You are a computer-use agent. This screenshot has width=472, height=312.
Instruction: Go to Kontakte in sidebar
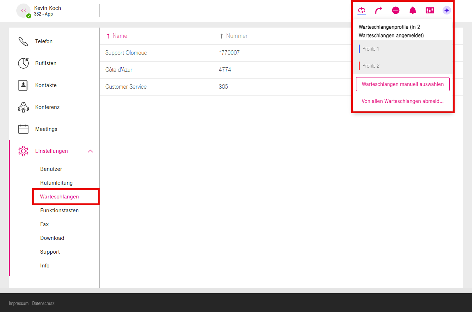click(x=46, y=85)
